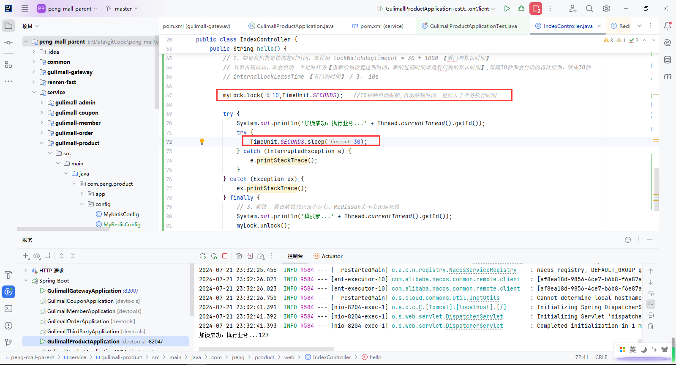
Task: Expand the gulimall-gateway folder
Action: pos(34,72)
